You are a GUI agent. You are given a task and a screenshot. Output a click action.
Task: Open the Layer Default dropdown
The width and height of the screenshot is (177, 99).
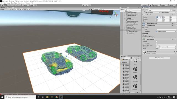(171, 12)
